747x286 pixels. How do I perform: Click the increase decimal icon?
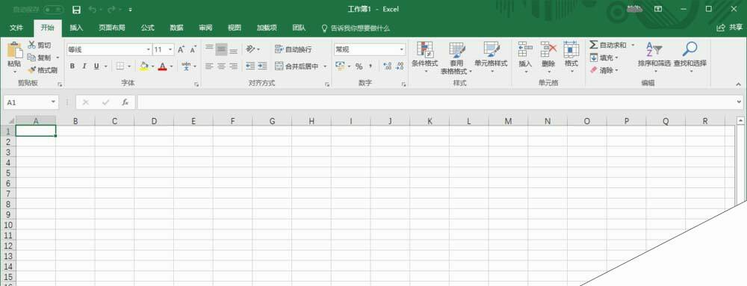point(387,66)
